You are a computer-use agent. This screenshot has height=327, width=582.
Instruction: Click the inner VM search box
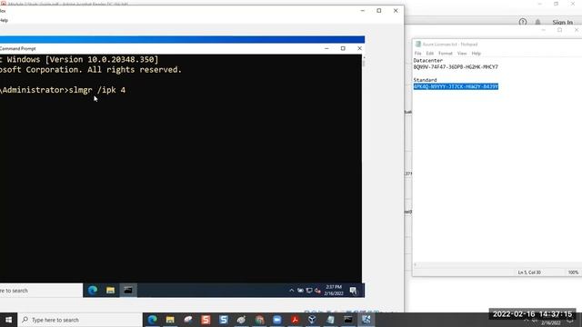coord(41,291)
